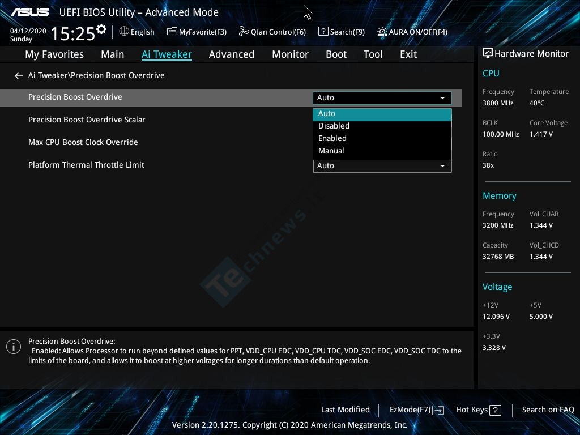This screenshot has width=580, height=435.
Task: Select Disabled in the dropdown list
Action: click(x=382, y=126)
